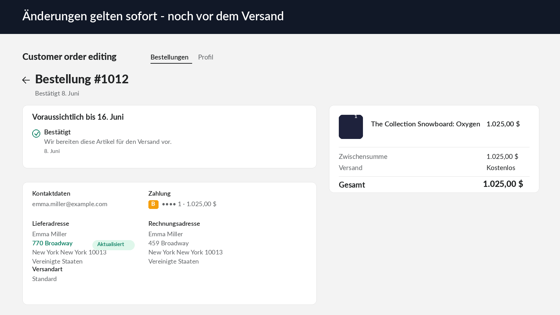Click the email emma.miller@example.com

pos(70,204)
